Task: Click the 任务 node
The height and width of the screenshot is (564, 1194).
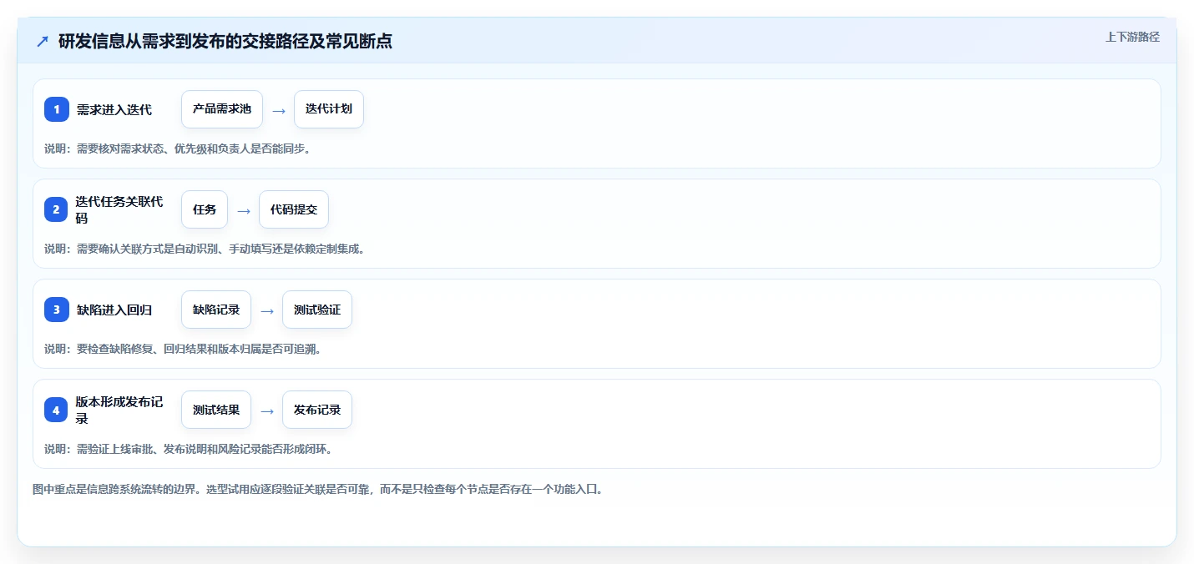Action: coord(205,209)
